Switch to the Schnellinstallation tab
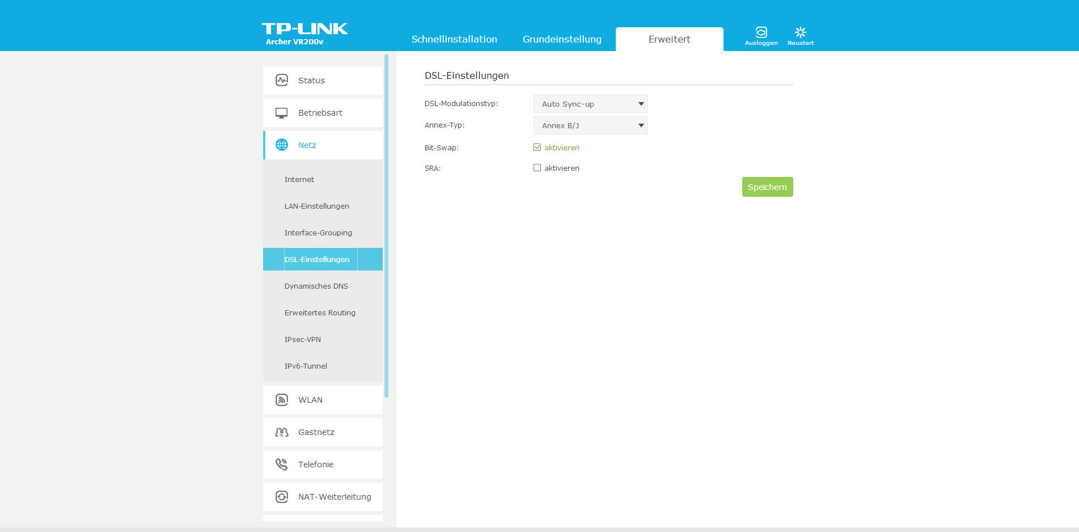1079x532 pixels. 454,39
